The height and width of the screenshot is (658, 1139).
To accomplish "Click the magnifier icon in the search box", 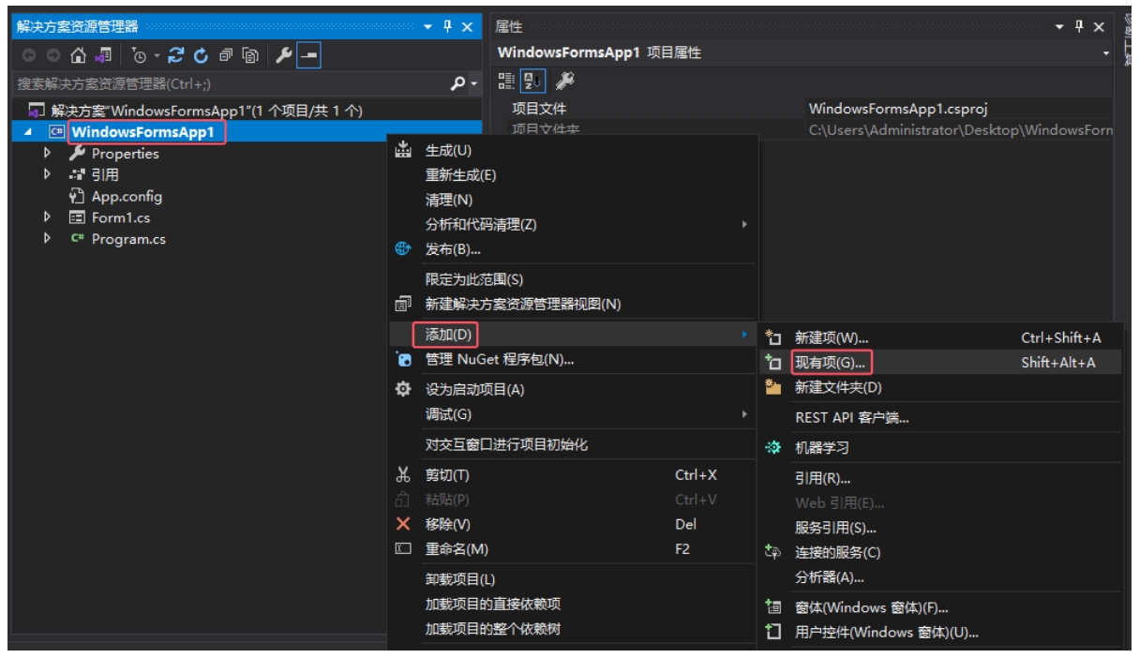I will coord(458,84).
